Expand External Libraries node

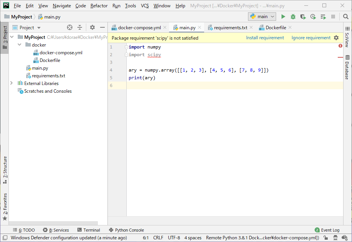tap(12, 83)
